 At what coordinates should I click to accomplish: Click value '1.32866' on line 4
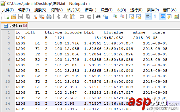(x=93, y=49)
